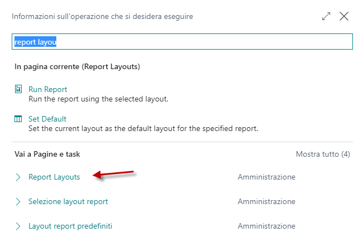Click Amministrazione beside Layout report predefiniti

click(x=267, y=226)
